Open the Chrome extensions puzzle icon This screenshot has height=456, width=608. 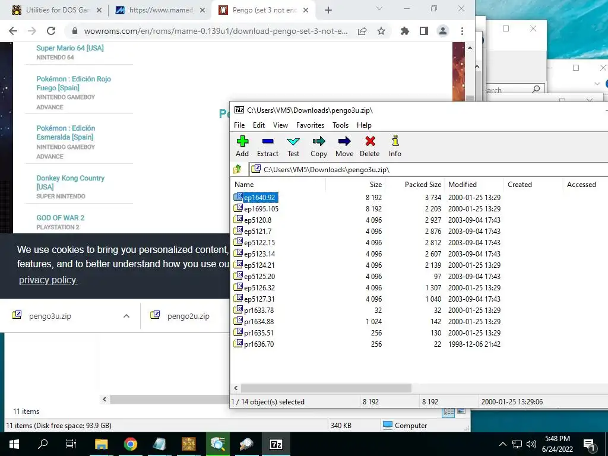(x=404, y=31)
